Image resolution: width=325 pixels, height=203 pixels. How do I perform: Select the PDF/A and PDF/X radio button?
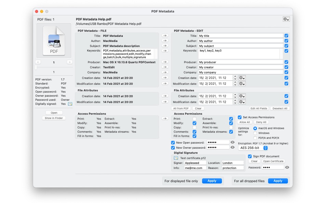pyautogui.click(x=256, y=138)
